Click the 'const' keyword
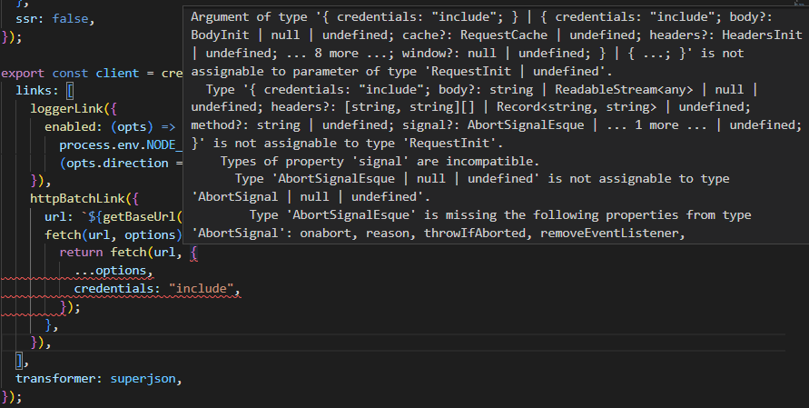Screen dimensions: 809x408 (70, 73)
